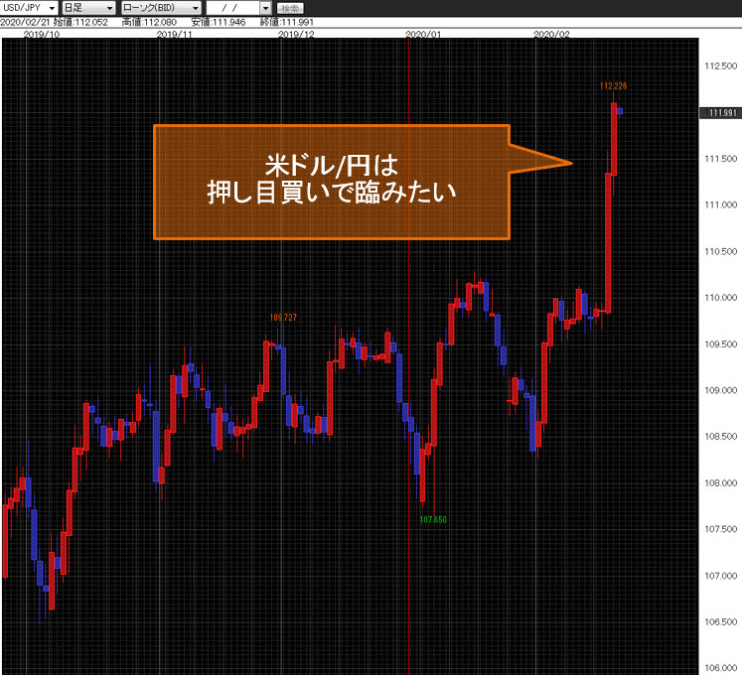Click the 始値:112.052 open price text

pyautogui.click(x=80, y=22)
